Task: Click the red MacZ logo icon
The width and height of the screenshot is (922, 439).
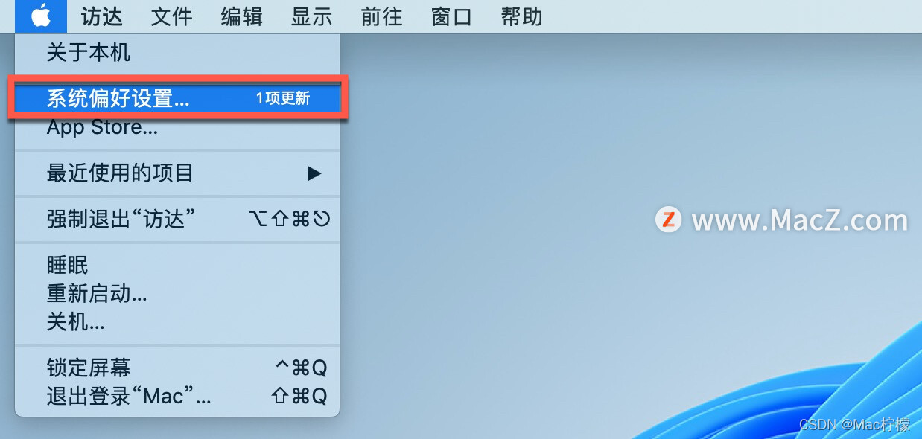Action: pyautogui.click(x=669, y=219)
